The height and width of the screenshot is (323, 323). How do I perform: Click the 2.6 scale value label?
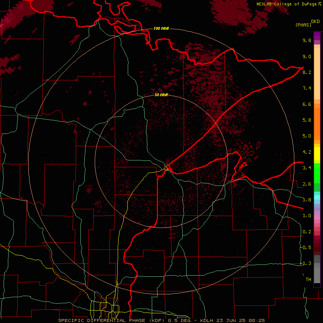point(307,184)
